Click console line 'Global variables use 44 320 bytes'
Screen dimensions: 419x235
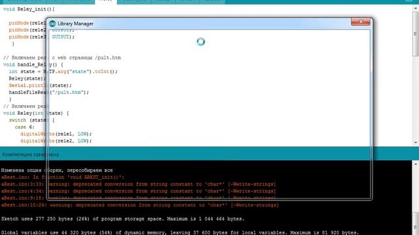(x=180, y=232)
